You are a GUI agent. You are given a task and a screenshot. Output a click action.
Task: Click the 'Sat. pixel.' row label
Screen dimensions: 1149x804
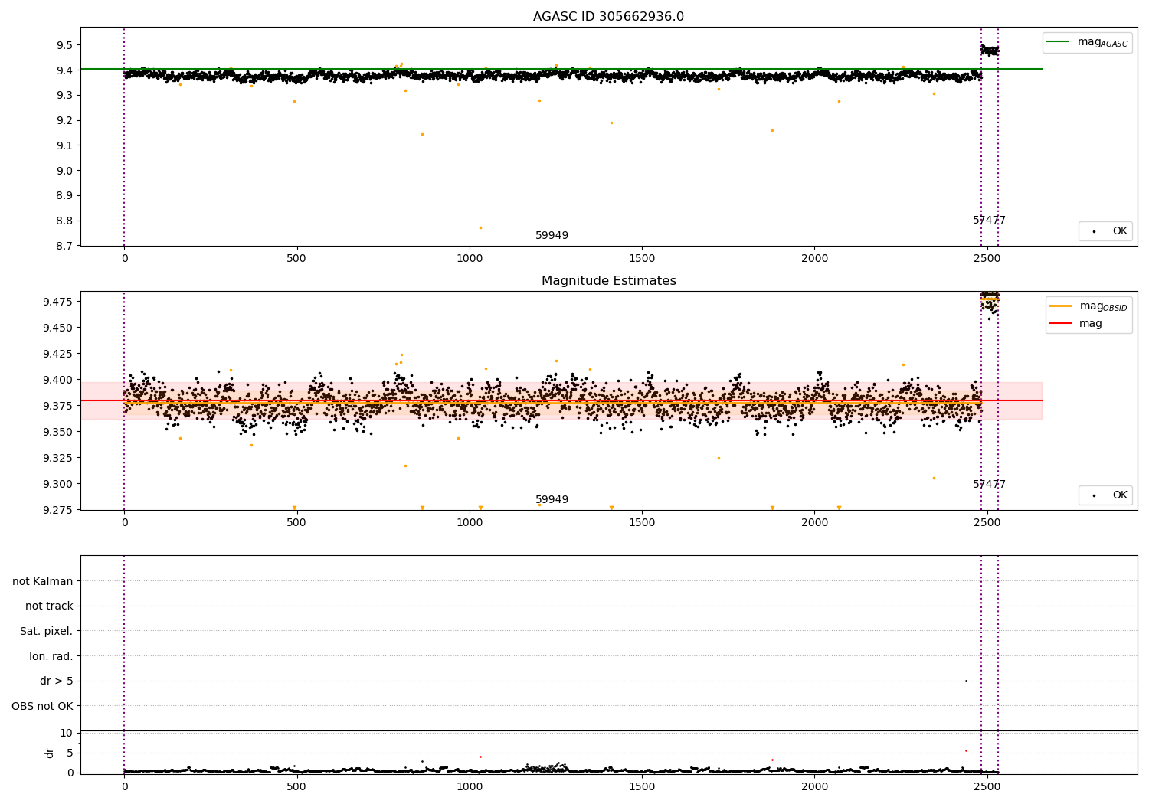(x=47, y=631)
